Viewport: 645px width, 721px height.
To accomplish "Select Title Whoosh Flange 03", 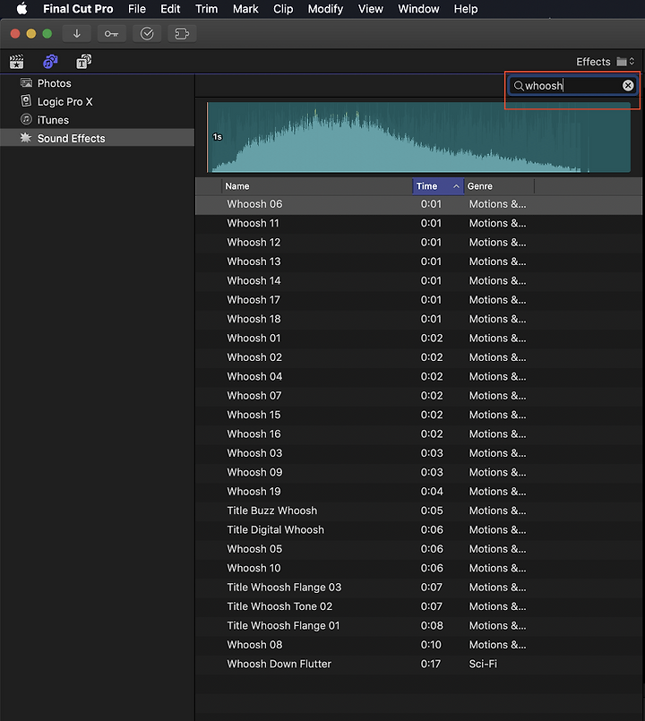I will click(418, 588).
